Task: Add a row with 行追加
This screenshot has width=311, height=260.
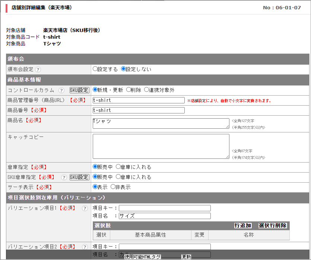Action: click(x=243, y=225)
